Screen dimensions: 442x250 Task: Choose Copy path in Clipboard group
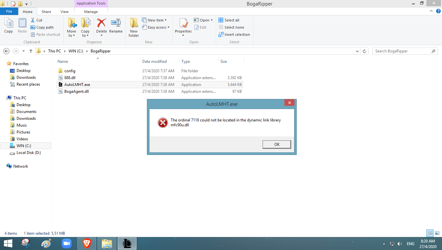[x=42, y=27]
